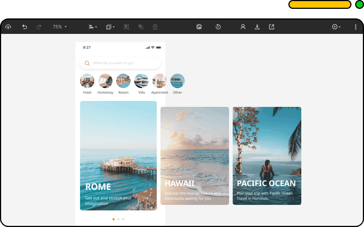The height and width of the screenshot is (227, 364).
Task: Open the preview play dropdown
Action: point(336,27)
